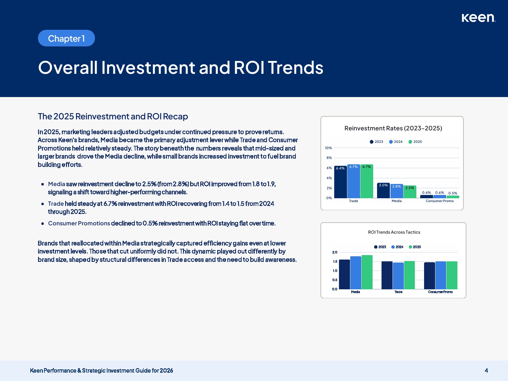Click the 2025 legend dot in Reinvestment Rates chart
This screenshot has height=381, width=508.
(x=410, y=142)
